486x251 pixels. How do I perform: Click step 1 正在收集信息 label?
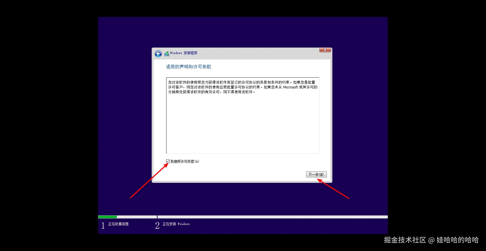click(x=118, y=224)
